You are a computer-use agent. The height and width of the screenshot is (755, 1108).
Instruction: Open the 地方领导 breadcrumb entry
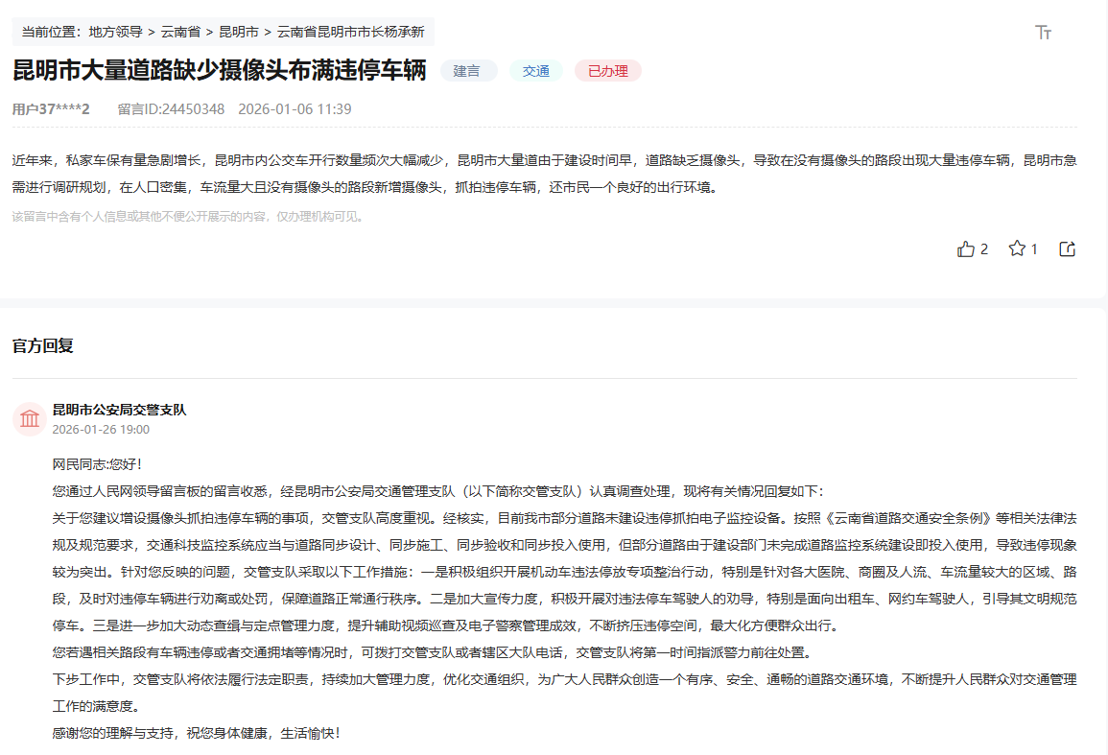pyautogui.click(x=112, y=32)
